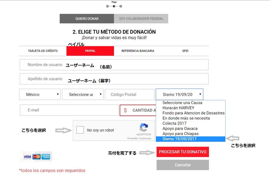Expand the "Seleccione un" state dropdown
Screen dimensions: 270x175
coord(83,94)
